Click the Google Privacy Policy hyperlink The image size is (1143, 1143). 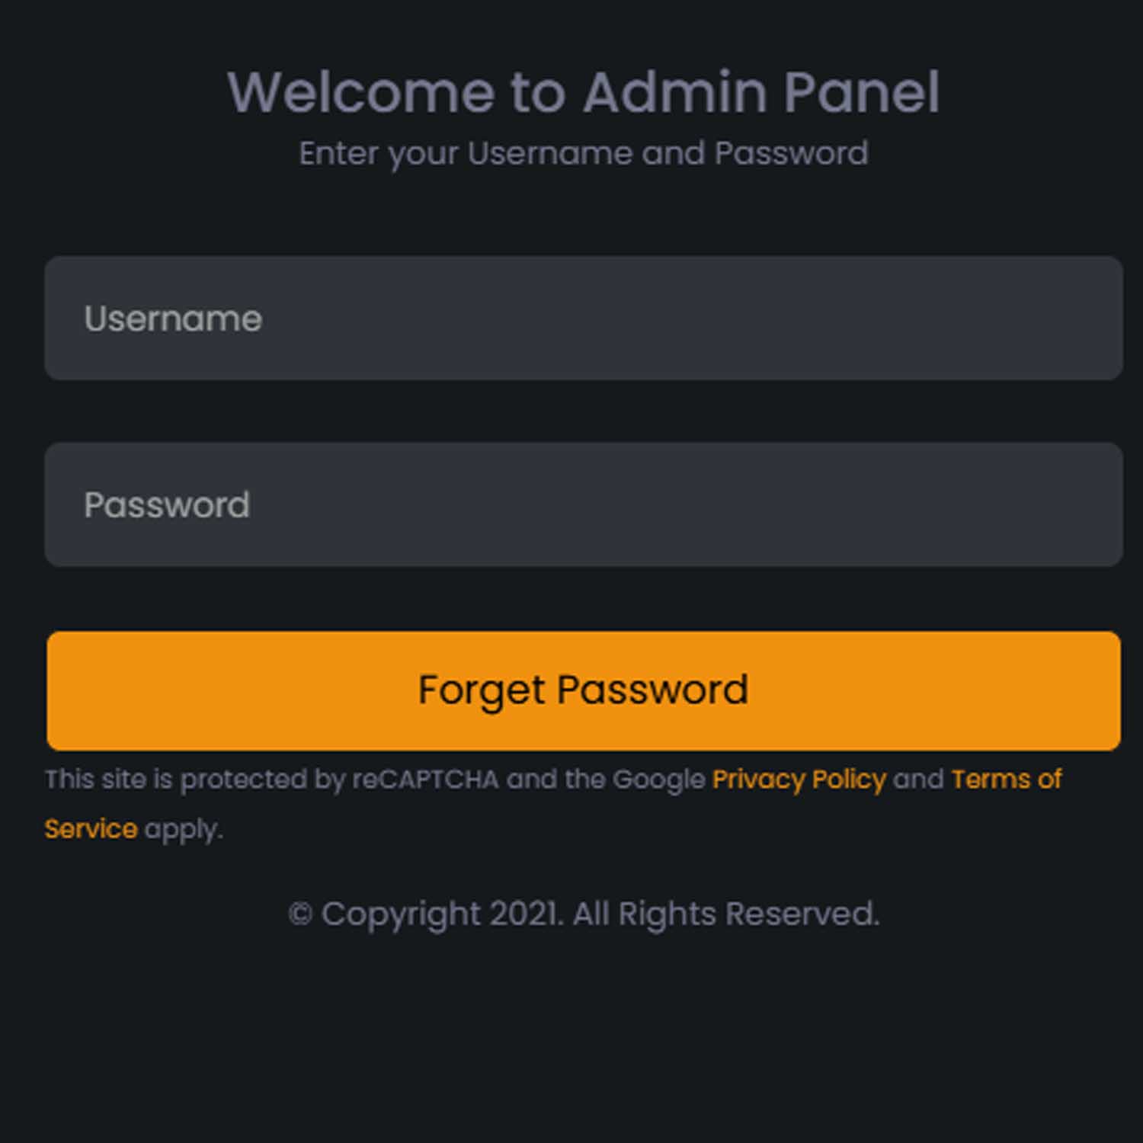pyautogui.click(x=797, y=780)
